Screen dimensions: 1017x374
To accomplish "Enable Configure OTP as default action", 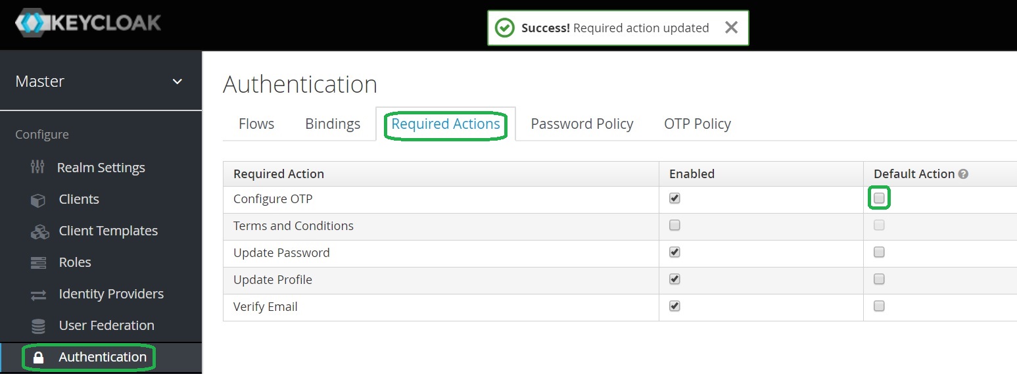I will 879,199.
